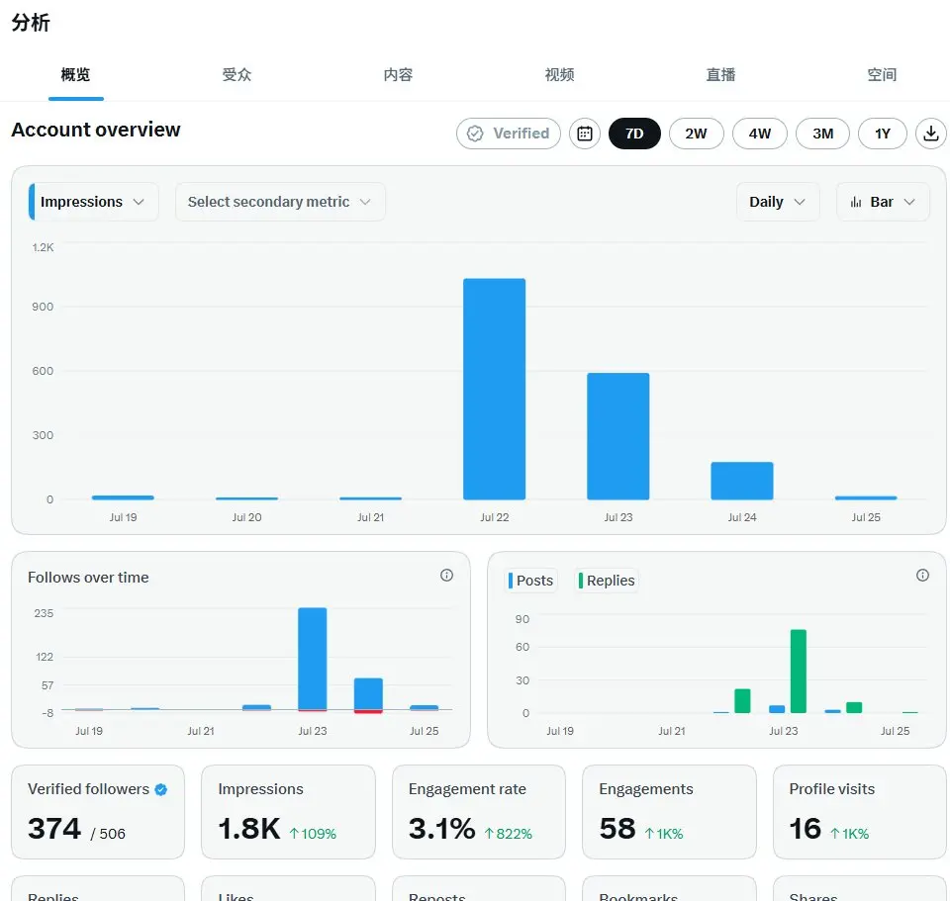Viewport: 950px width, 901px height.
Task: Switch to the 视频 tab
Action: 559,75
